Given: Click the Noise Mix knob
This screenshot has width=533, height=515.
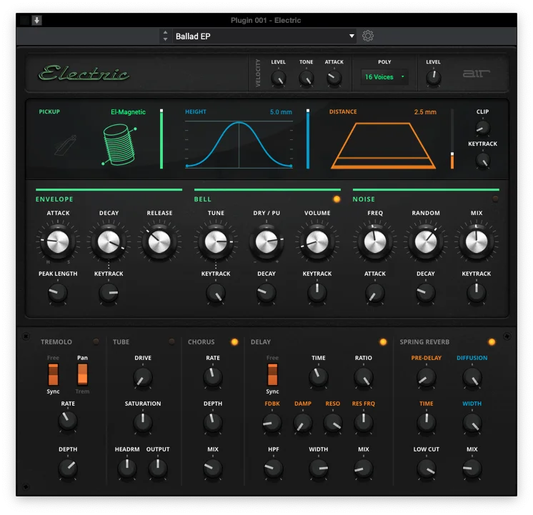Looking at the screenshot, I should 477,241.
